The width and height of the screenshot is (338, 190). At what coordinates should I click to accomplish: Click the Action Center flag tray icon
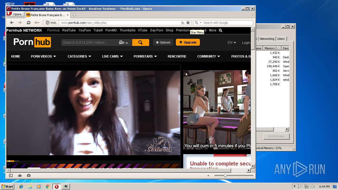pyautogui.click(x=300, y=187)
